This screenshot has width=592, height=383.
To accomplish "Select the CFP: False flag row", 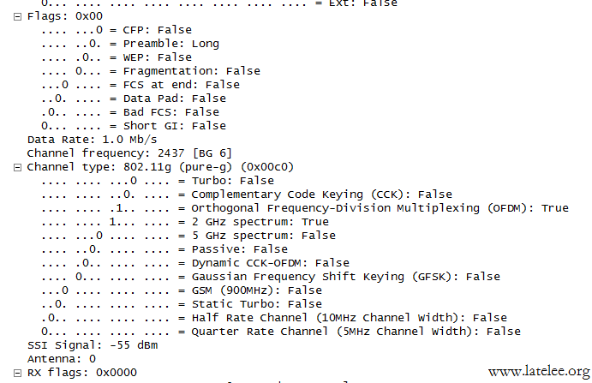I will click(x=117, y=30).
